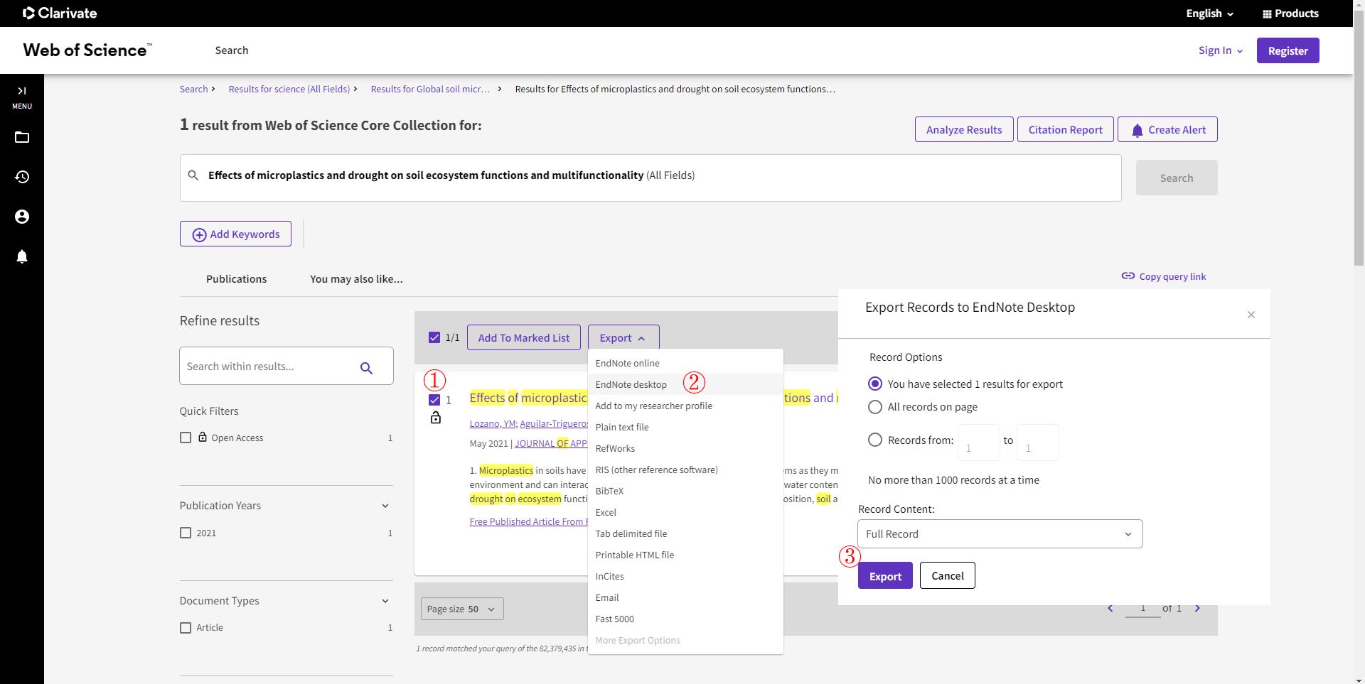The height and width of the screenshot is (684, 1365).
Task: Select 'You have selected 1 results' radio
Action: point(875,384)
